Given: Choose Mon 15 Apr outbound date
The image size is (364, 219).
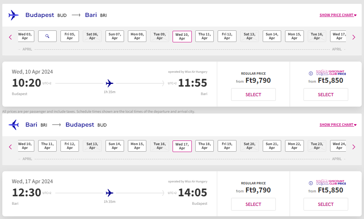Looking at the screenshot, I should (x=294, y=36).
